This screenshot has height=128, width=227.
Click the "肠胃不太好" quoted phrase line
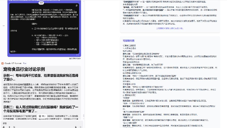click(128, 117)
